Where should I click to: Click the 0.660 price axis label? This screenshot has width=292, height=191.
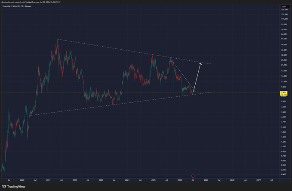pos(284,161)
